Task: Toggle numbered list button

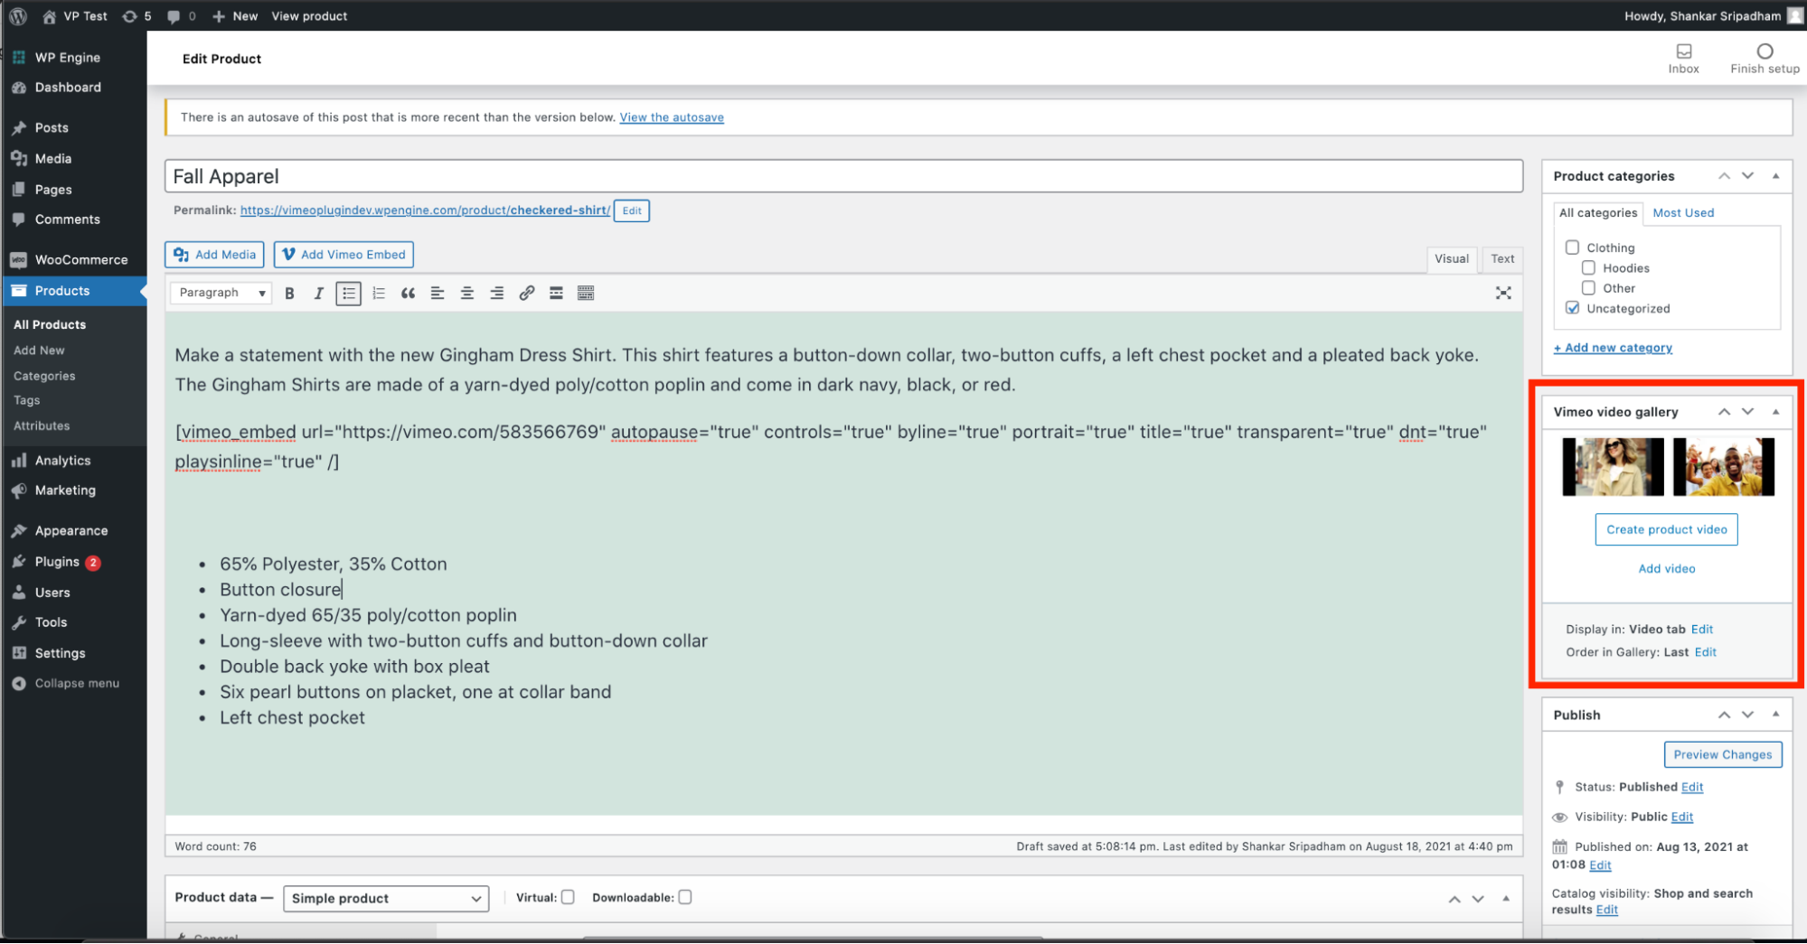Action: click(x=379, y=294)
